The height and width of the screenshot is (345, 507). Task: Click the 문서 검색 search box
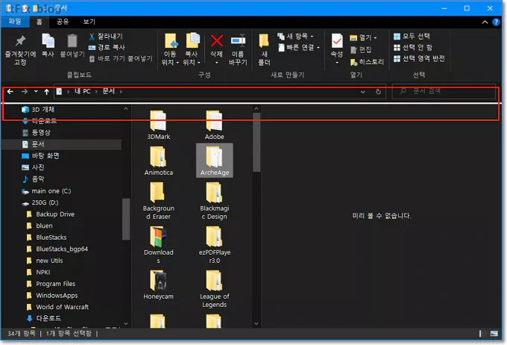click(x=444, y=92)
